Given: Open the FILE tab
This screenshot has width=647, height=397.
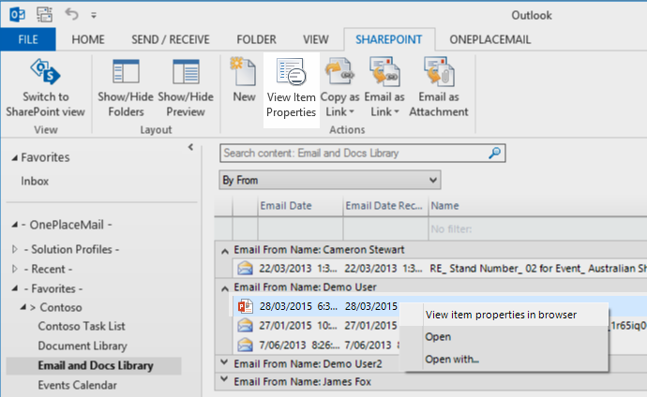Looking at the screenshot, I should point(28,39).
